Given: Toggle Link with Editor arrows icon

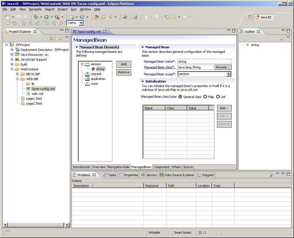Looking at the screenshot, I should point(51,39).
